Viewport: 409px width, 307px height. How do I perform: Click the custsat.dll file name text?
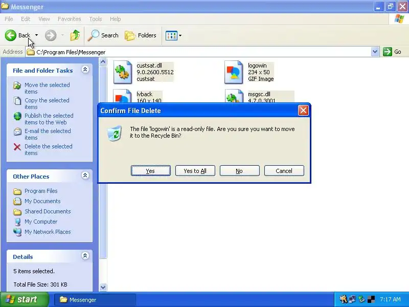pos(149,65)
